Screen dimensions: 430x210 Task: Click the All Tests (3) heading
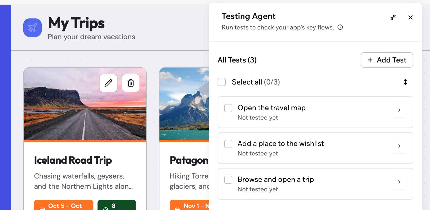click(237, 60)
